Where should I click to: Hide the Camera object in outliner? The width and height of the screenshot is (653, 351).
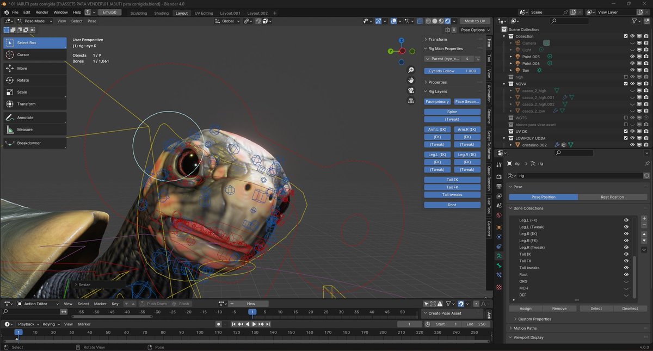click(632, 43)
